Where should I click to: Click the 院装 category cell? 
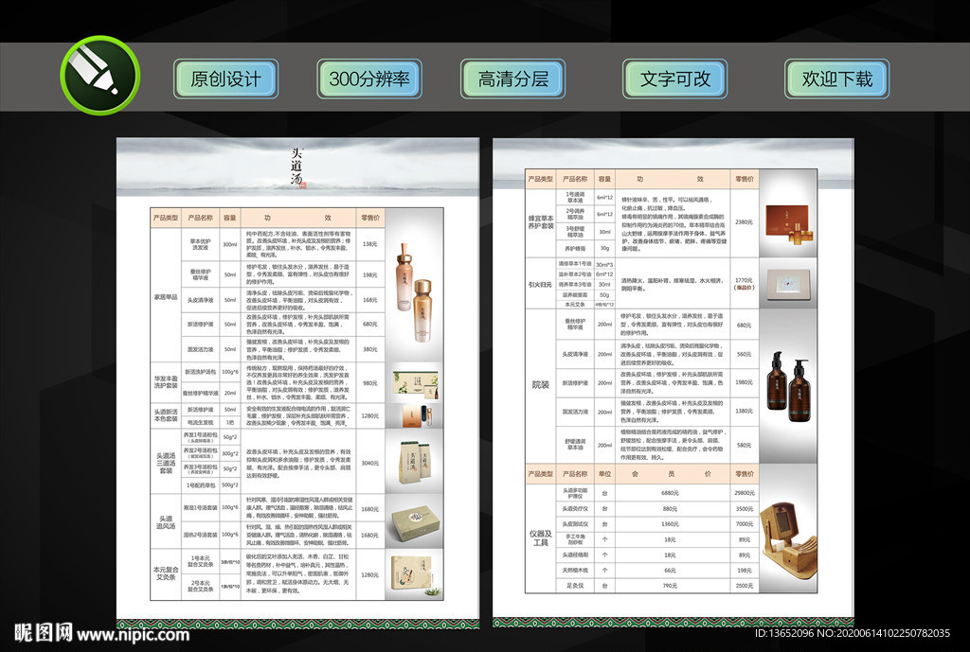pos(540,385)
